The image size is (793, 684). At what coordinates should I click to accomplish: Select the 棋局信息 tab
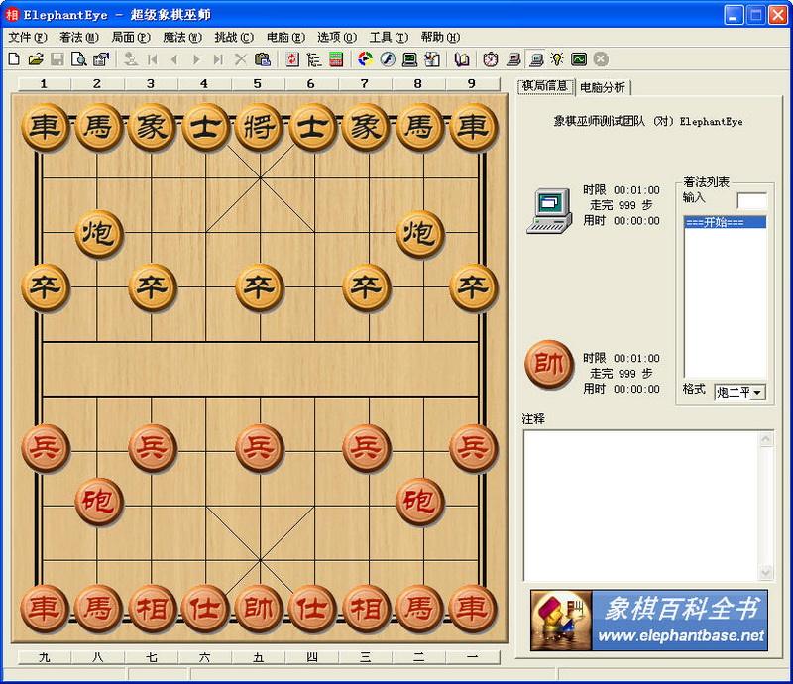tap(545, 86)
